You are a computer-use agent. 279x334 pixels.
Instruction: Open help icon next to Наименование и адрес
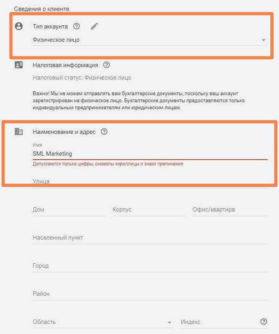tap(104, 131)
